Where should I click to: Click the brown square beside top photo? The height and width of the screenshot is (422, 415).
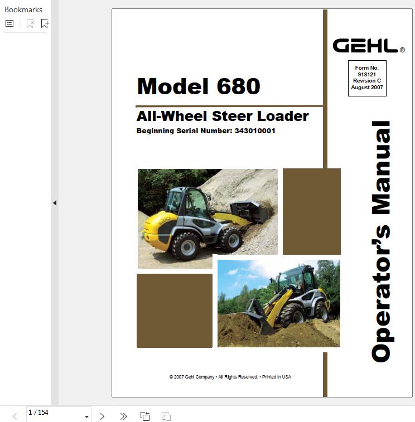(311, 211)
